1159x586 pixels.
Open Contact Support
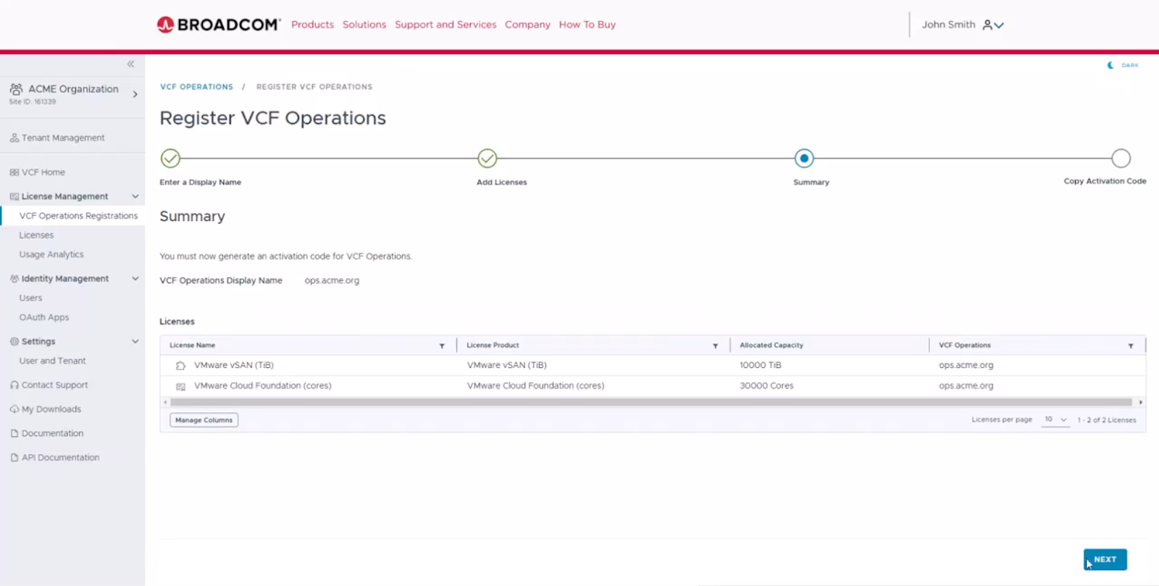(x=54, y=385)
